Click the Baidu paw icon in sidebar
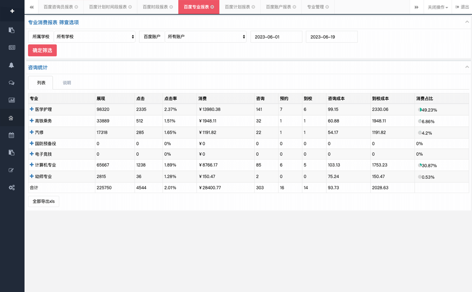 12,118
